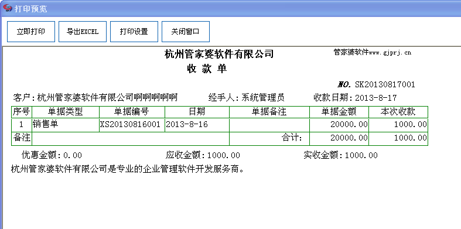Click the 单据编号 column header
The image size is (461, 229).
[x=132, y=112]
